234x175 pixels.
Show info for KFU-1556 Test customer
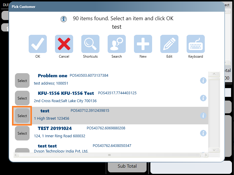(203, 98)
